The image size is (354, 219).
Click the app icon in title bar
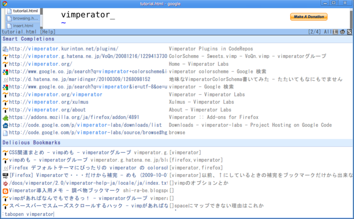(5, 4)
